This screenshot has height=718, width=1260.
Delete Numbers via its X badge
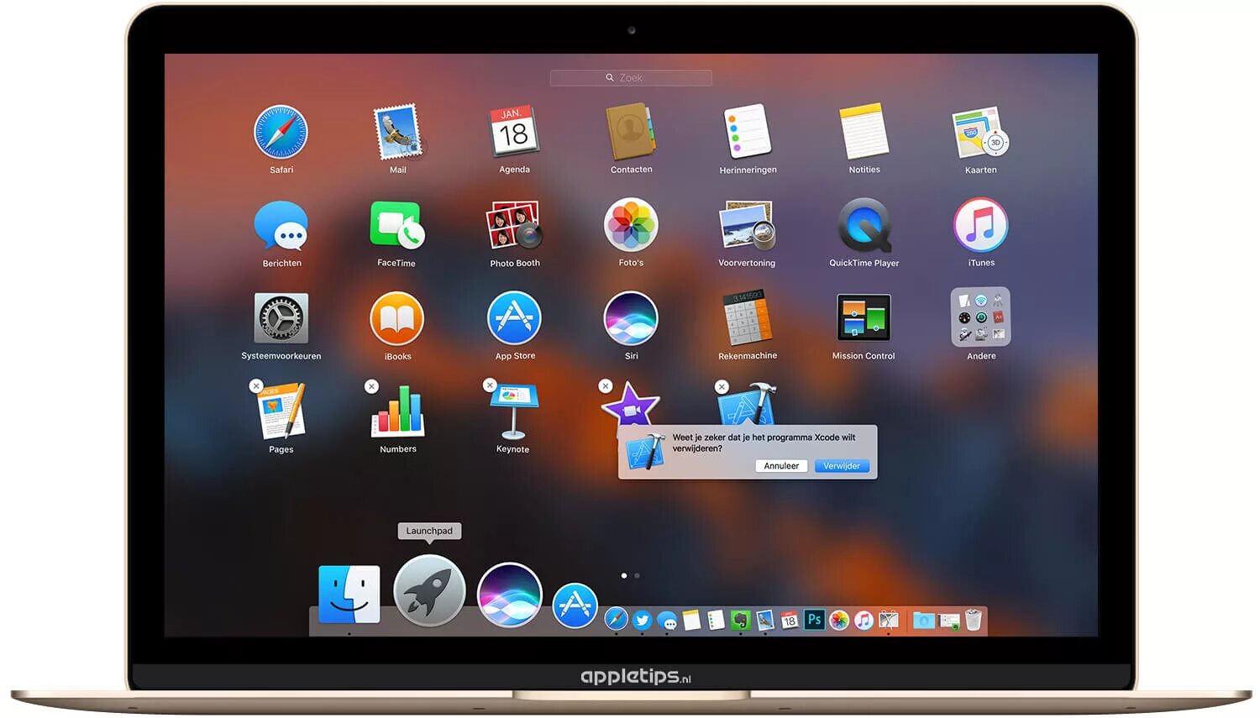pos(371,386)
